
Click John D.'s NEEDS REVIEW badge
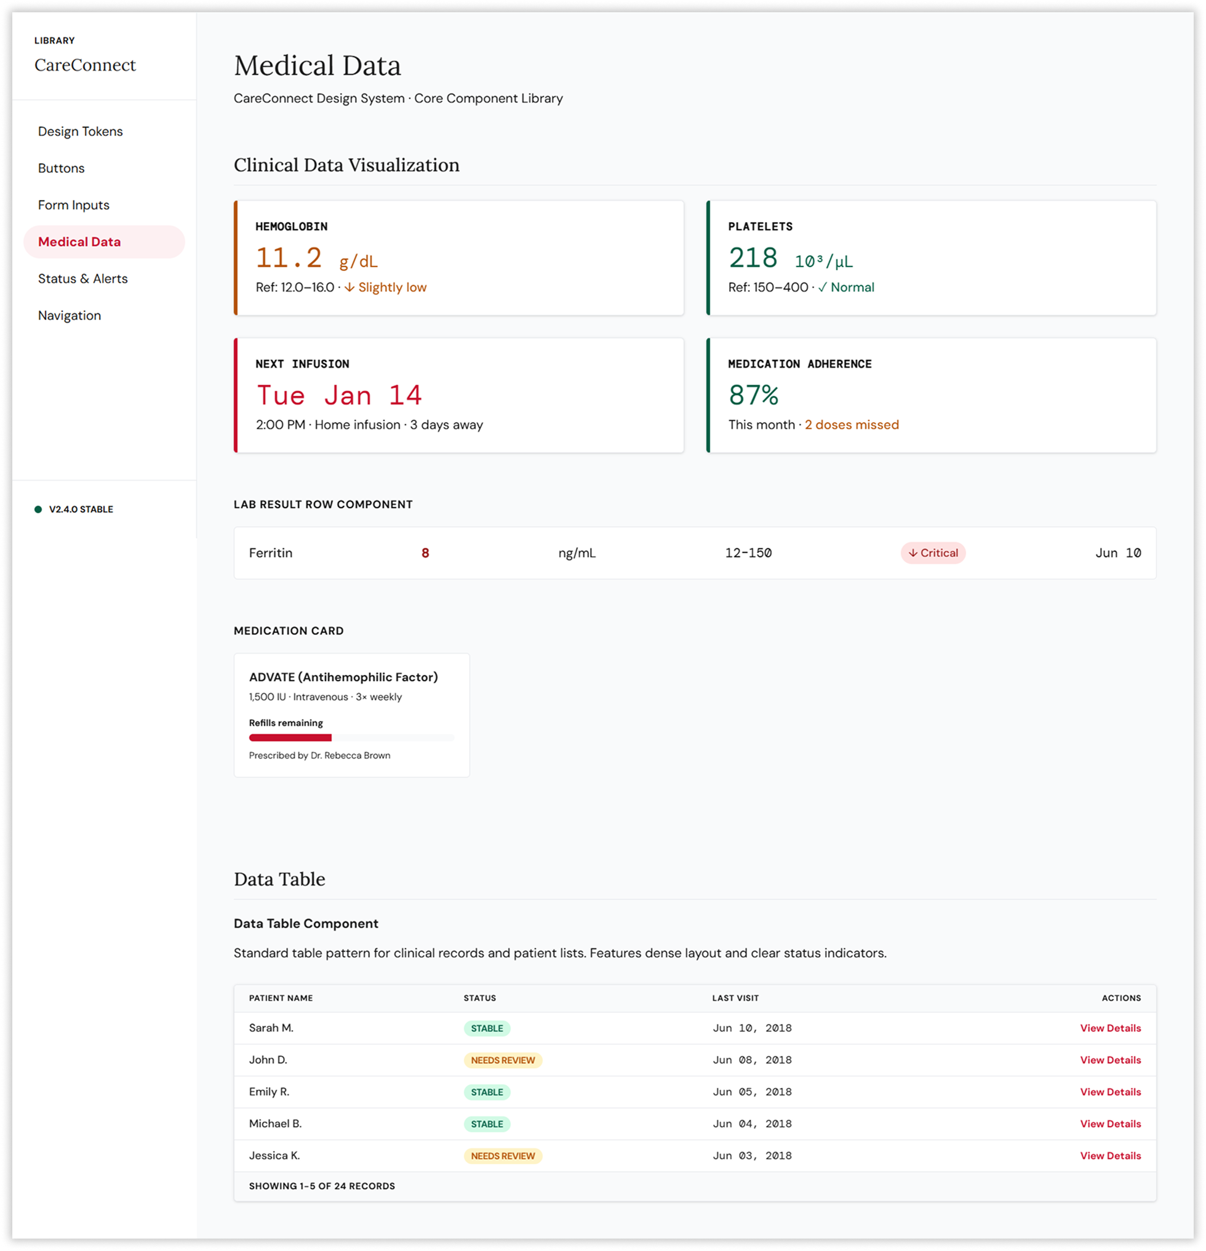point(502,1060)
